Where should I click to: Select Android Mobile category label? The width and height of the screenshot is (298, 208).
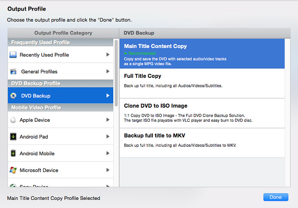[x=37, y=154]
